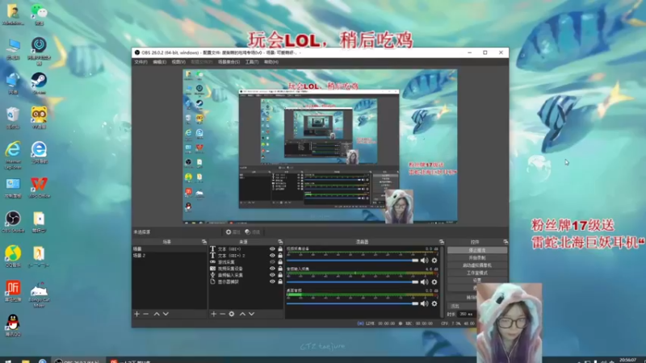This screenshot has height=363, width=646.
Task: Move source down in Sources panel
Action: pos(251,314)
